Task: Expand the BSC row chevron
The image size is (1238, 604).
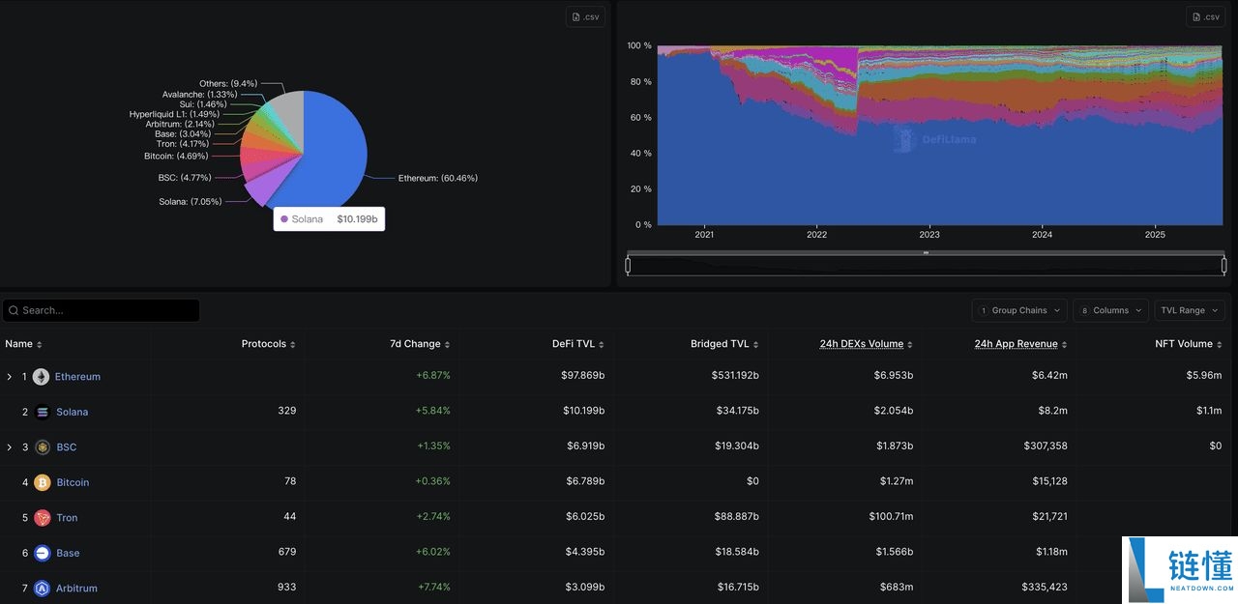Action: click(x=10, y=447)
